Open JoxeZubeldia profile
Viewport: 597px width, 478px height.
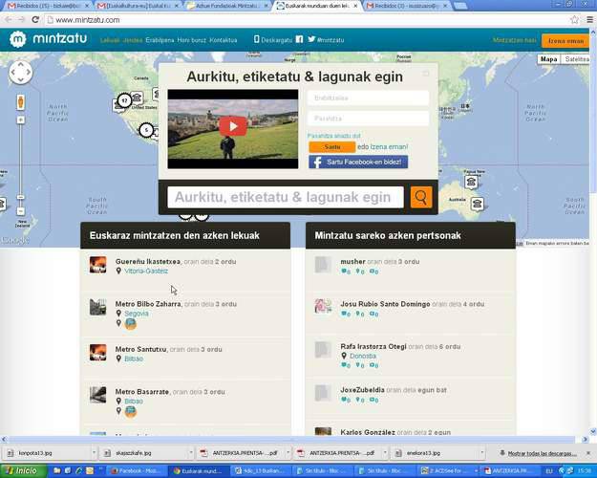[x=362, y=390]
